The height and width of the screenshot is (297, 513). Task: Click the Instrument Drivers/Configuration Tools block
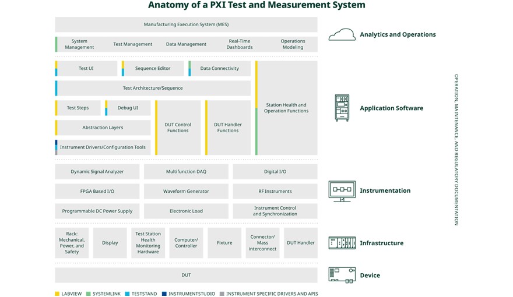coord(103,147)
